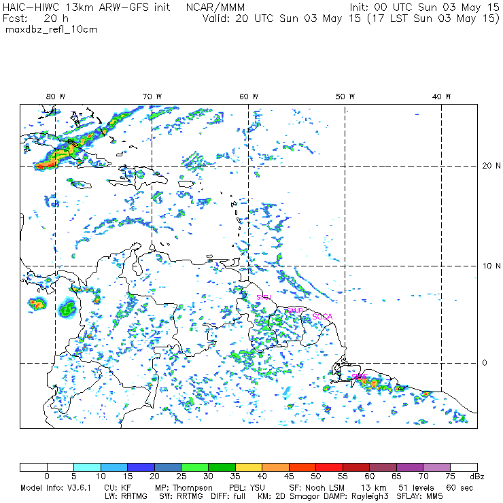Image resolution: width=503 pixels, height=503 pixels.
Task: Click the colorbar tick value "75"
Action: [450, 476]
